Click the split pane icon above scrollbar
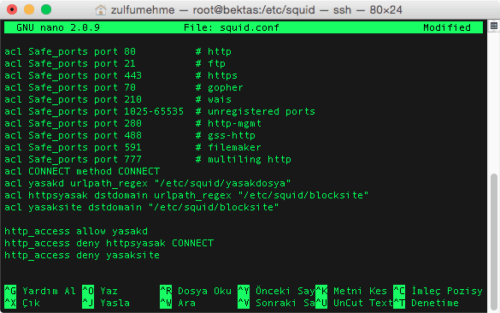The image size is (500, 313). click(x=494, y=27)
